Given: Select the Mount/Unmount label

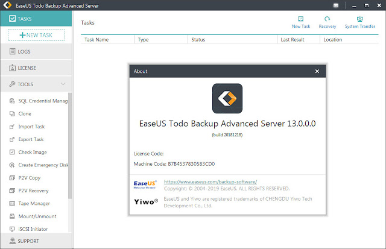Looking at the screenshot, I should click(x=37, y=216).
